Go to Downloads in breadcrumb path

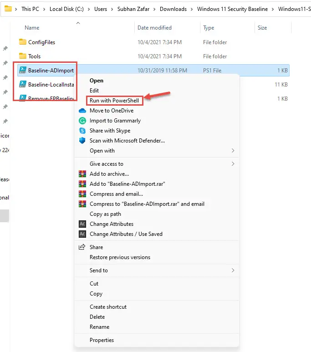[x=173, y=9]
